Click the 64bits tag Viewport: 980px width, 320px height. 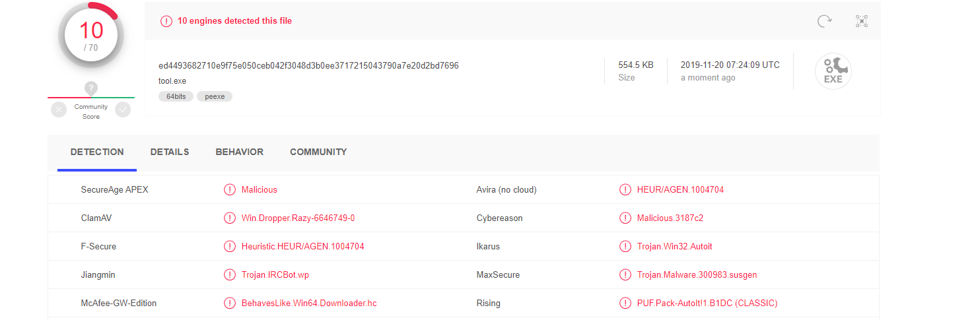176,96
